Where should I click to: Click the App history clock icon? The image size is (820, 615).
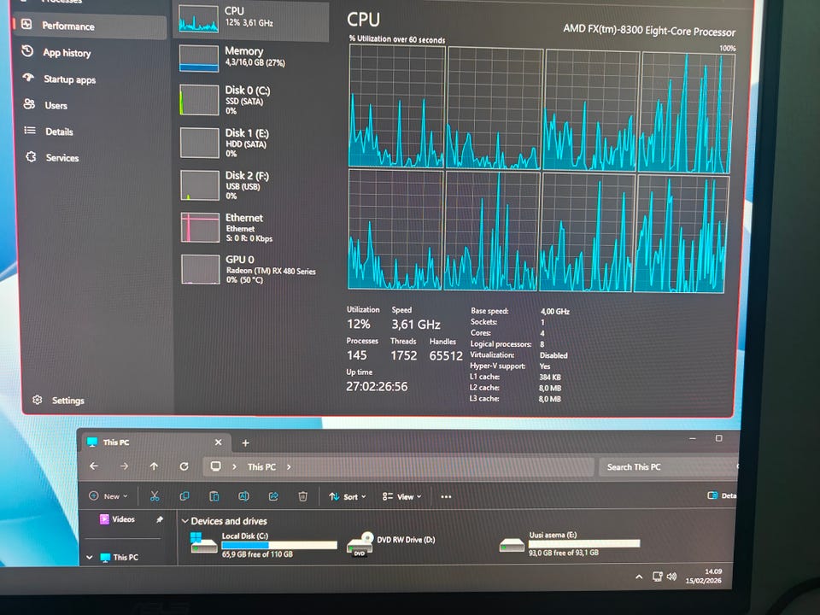[x=27, y=51]
